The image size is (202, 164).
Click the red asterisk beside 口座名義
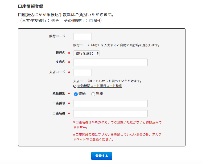click(69, 113)
